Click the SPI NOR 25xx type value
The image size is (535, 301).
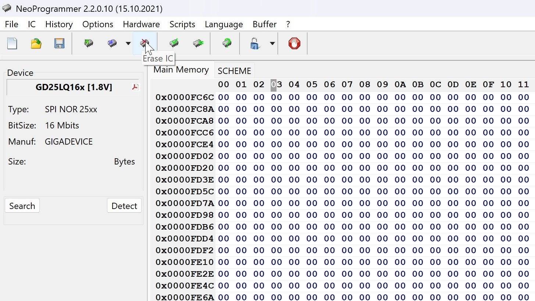coord(71,109)
